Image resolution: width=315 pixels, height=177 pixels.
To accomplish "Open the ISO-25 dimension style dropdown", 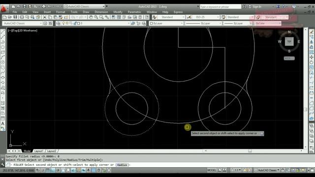I will point(206,17).
